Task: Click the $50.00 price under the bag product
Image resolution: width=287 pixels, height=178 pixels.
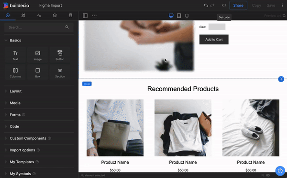Action: (115, 170)
